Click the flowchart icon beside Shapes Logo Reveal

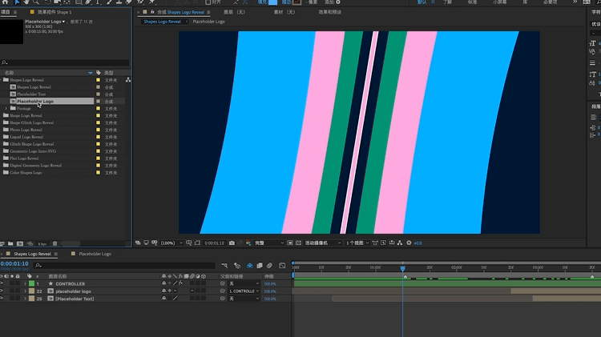coord(128,80)
